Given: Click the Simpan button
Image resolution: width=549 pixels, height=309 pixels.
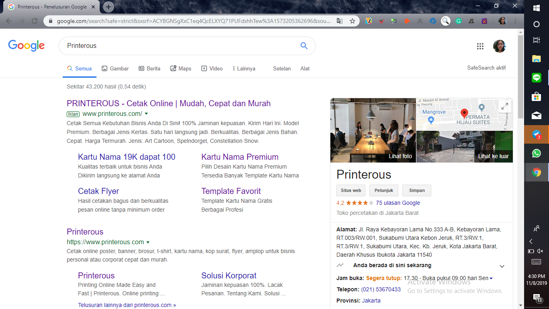Looking at the screenshot, I should 416,190.
